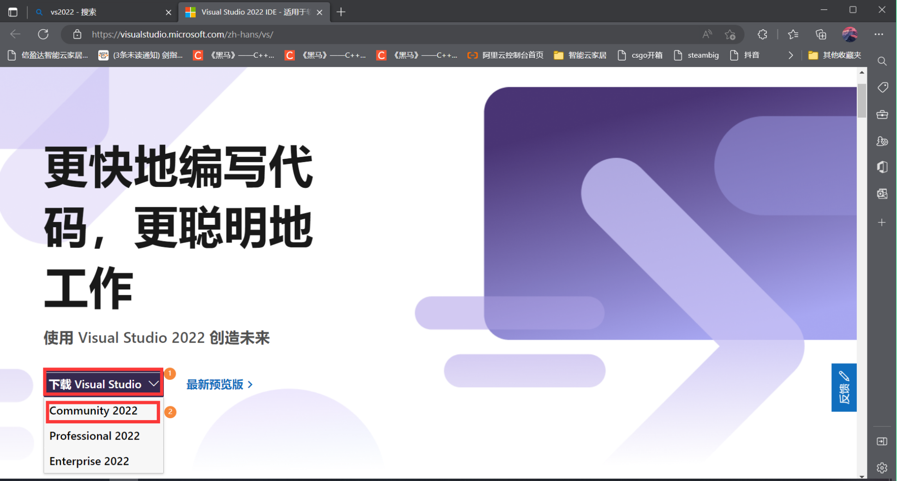Open the sidebar Microsoft 365 icon
This screenshot has height=481, width=897.
882,167
